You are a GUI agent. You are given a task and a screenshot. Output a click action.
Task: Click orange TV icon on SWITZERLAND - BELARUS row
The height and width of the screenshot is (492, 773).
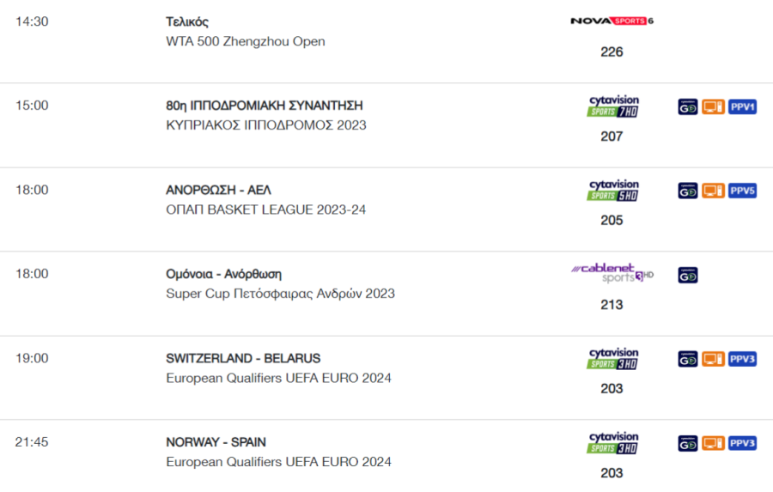pyautogui.click(x=714, y=359)
